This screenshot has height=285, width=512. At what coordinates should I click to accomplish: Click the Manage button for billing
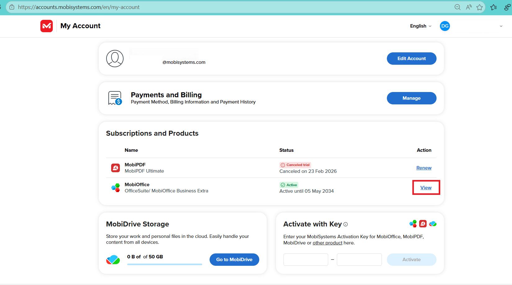412,98
